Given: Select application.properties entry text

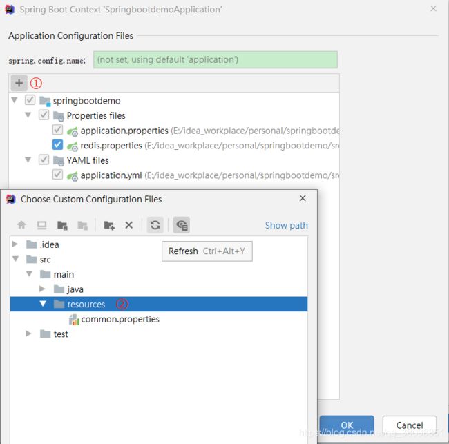Looking at the screenshot, I should coord(124,131).
